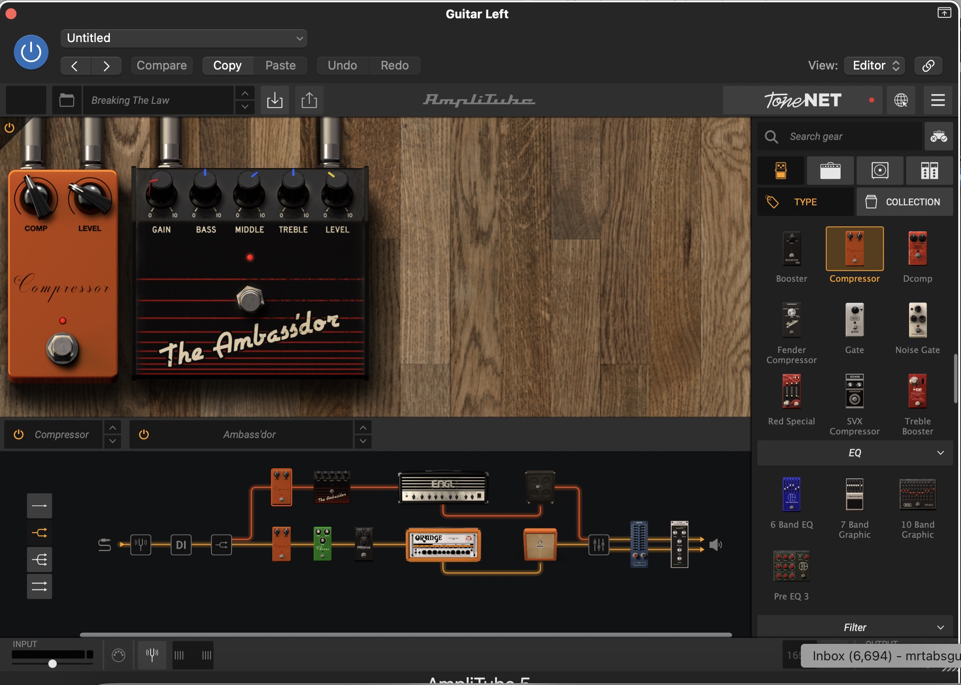Select the Dcomp pedal in gear list
The image size is (961, 685).
(918, 249)
